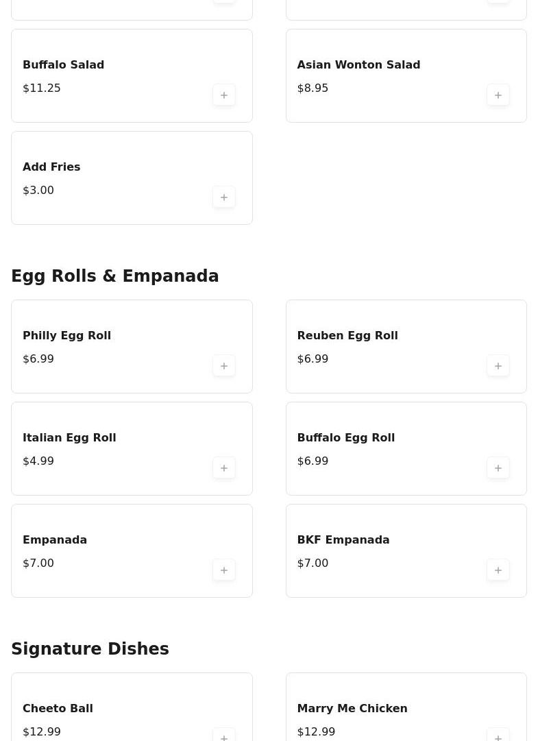Image resolution: width=538 pixels, height=741 pixels.
Task: Add Buffalo Salad to the order
Action: (x=224, y=95)
